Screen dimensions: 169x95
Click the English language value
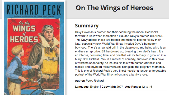coord(95,87)
